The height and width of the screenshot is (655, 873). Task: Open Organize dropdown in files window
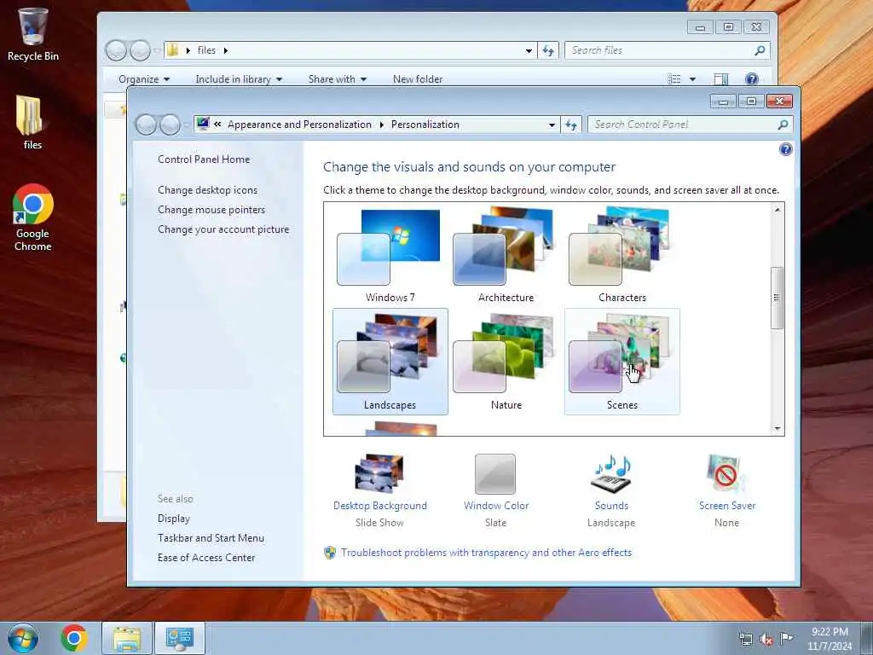click(144, 79)
